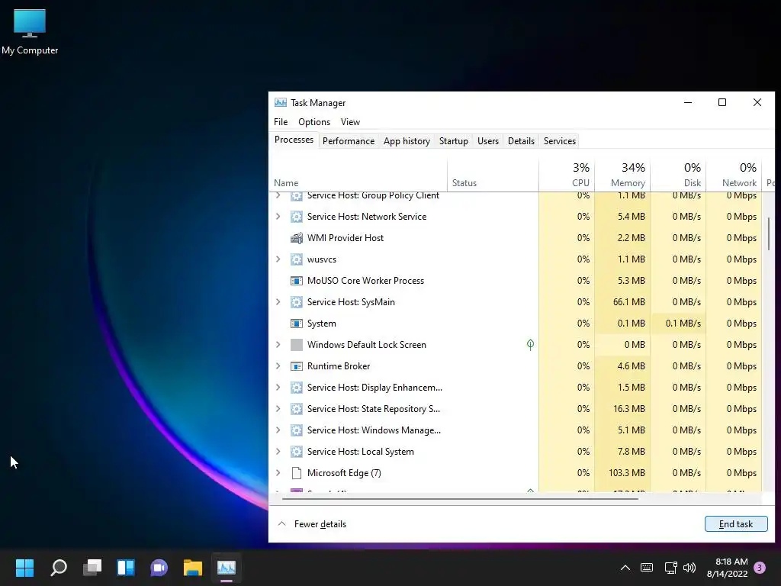Click the WMI Provider Host icon
The image size is (781, 586).
pyautogui.click(x=297, y=238)
